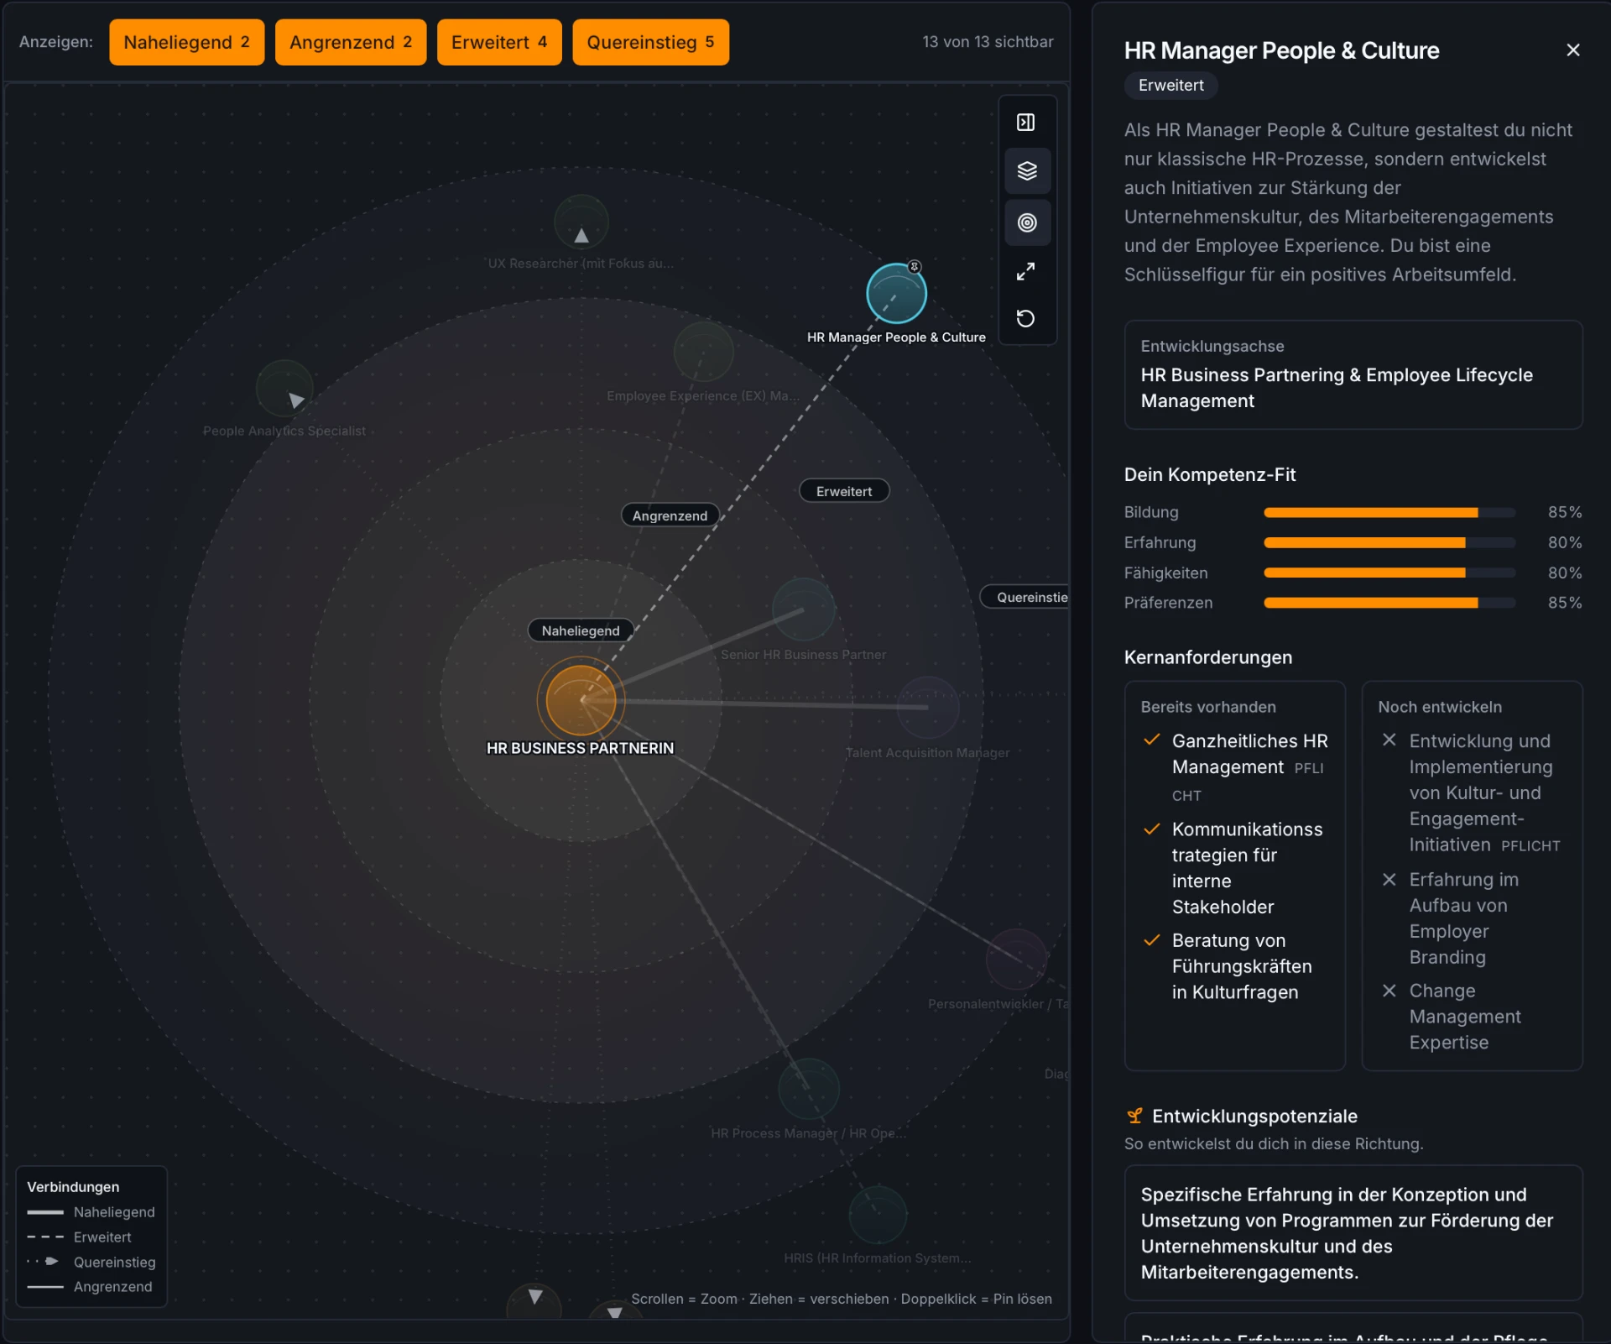
Task: Toggle the layers icon in map toolbar
Action: (1027, 171)
